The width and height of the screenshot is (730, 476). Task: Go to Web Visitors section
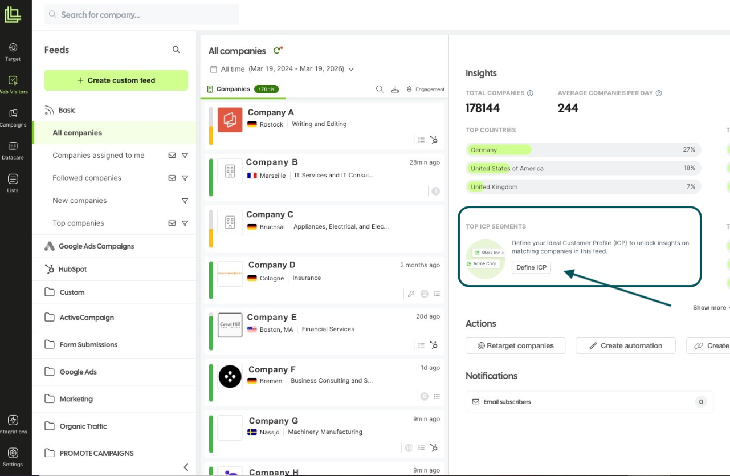13,84
